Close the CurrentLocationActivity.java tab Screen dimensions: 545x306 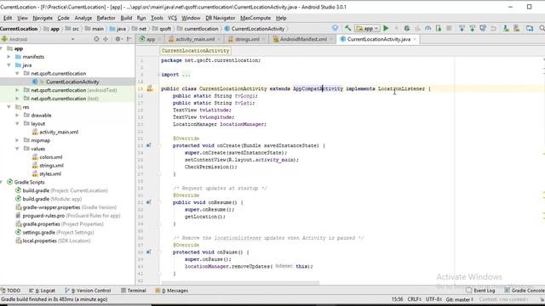[415, 39]
